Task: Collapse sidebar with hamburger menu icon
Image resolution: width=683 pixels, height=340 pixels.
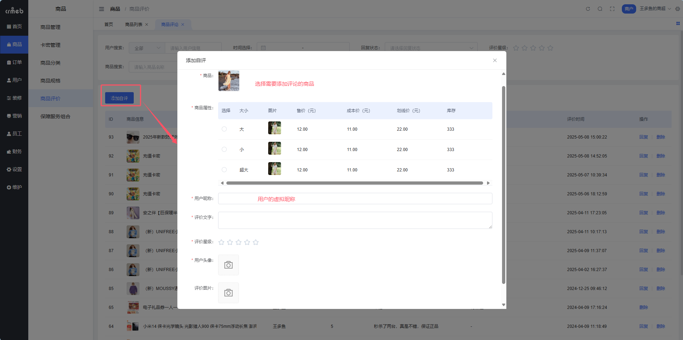Action: pyautogui.click(x=102, y=9)
